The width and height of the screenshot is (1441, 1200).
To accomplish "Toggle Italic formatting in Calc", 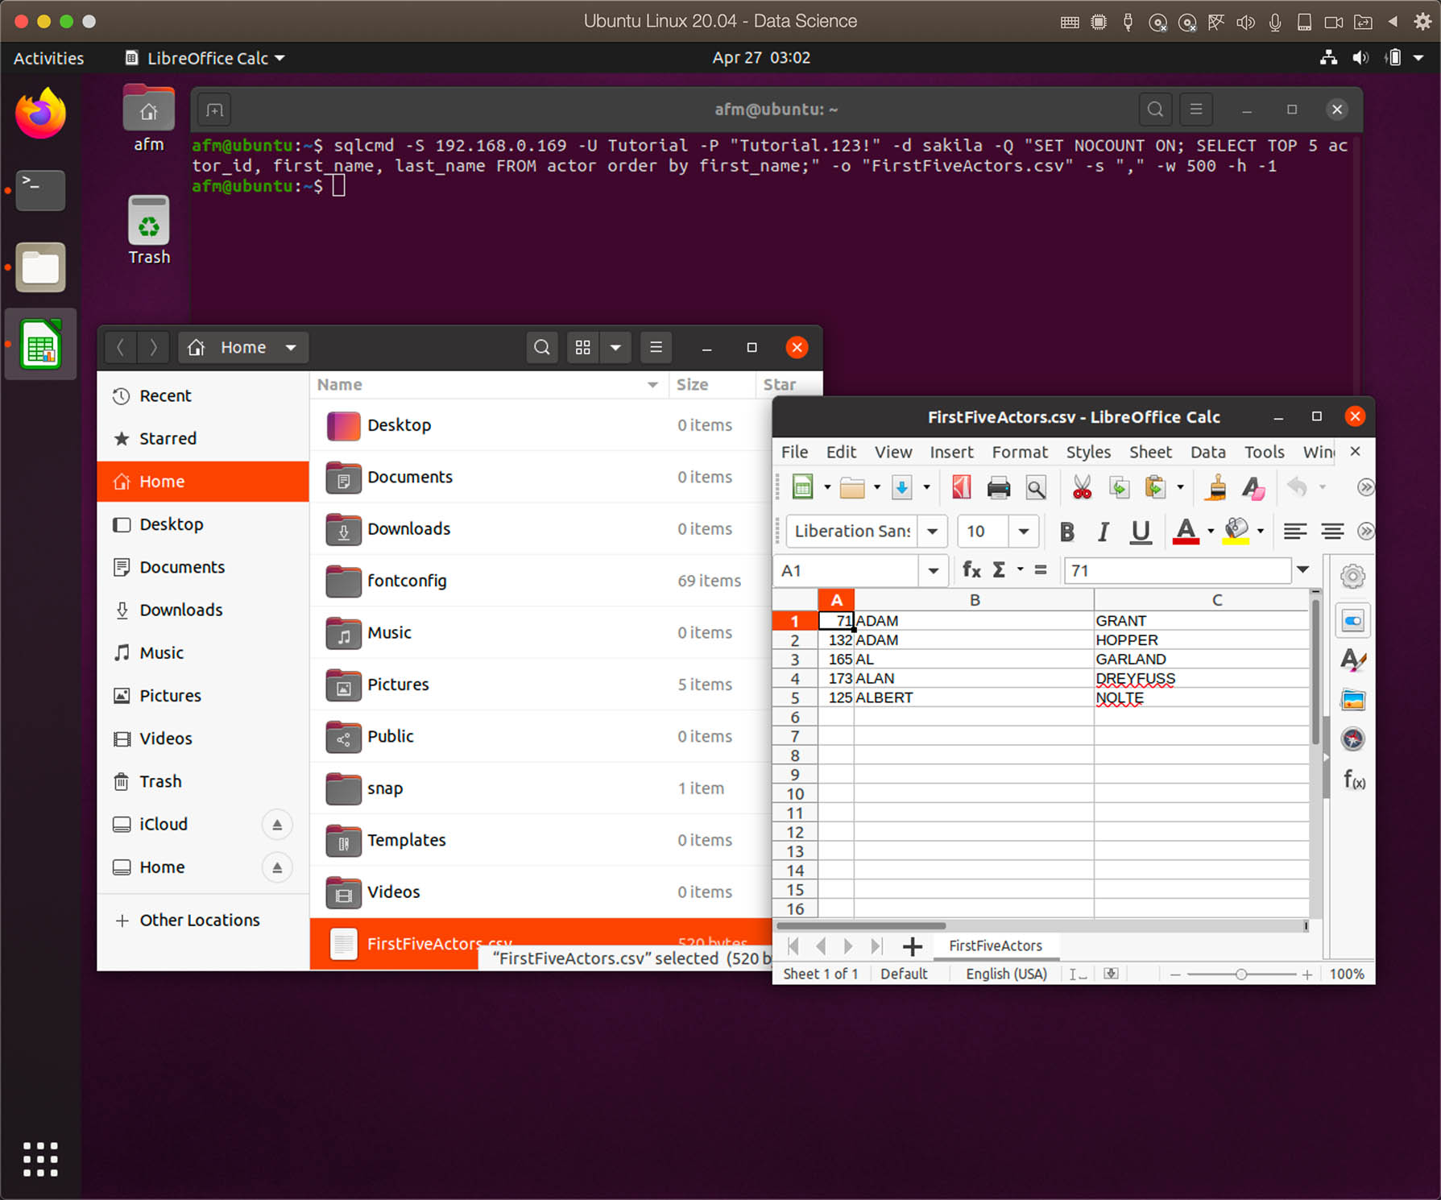I will [1104, 532].
